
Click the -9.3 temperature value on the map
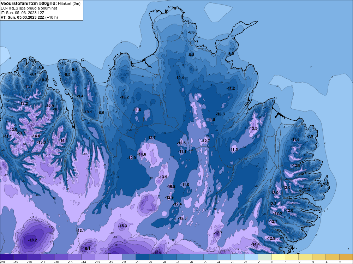pos(33,74)
